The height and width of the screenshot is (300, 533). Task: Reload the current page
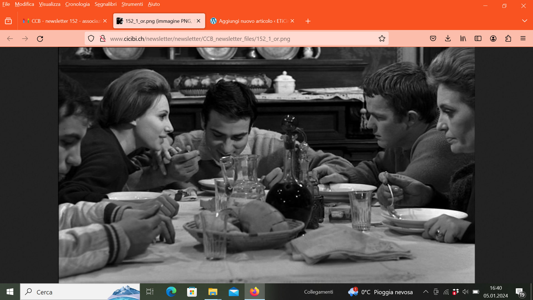tap(40, 39)
